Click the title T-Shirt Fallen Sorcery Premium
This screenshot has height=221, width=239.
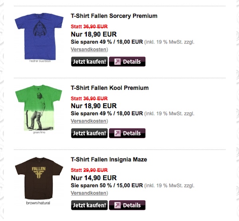114,16
